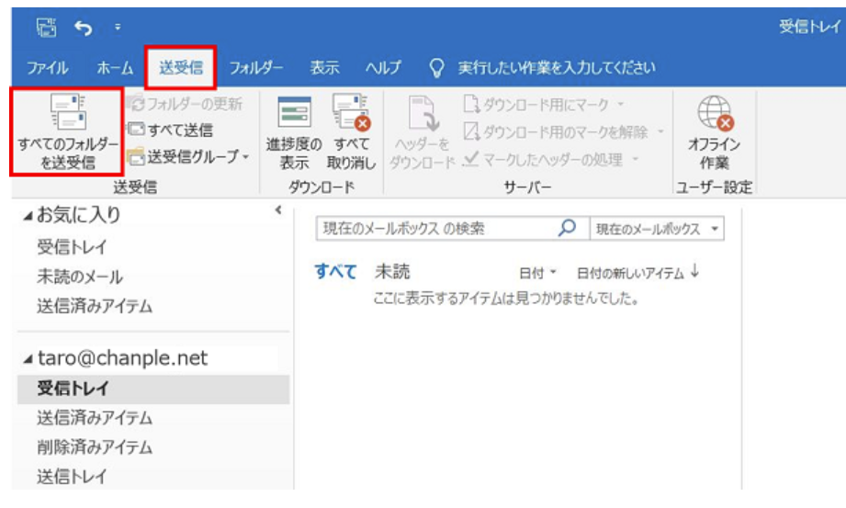
Task: Collapse folder pane with arrow
Action: point(278,210)
